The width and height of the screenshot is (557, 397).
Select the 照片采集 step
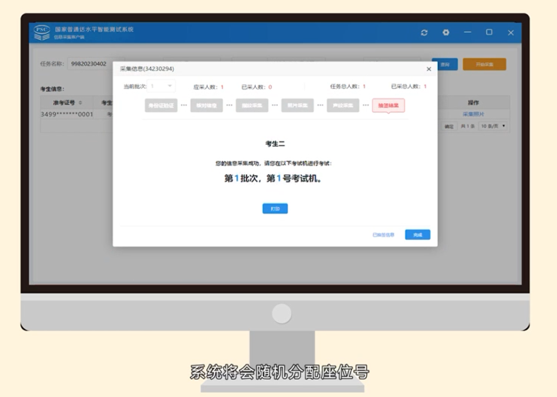point(297,105)
